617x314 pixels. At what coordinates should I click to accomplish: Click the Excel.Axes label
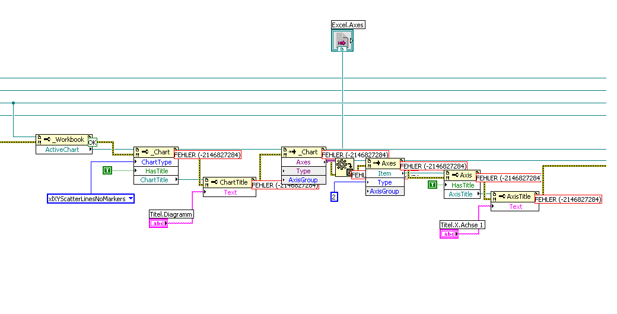[x=348, y=25]
